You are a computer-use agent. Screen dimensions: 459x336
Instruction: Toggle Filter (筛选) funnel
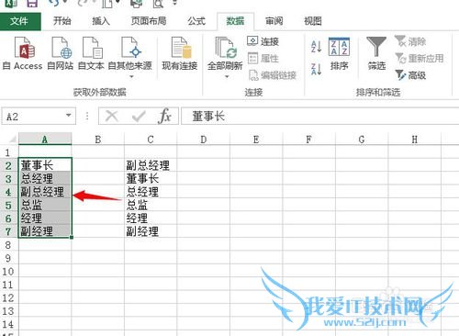[x=376, y=53]
